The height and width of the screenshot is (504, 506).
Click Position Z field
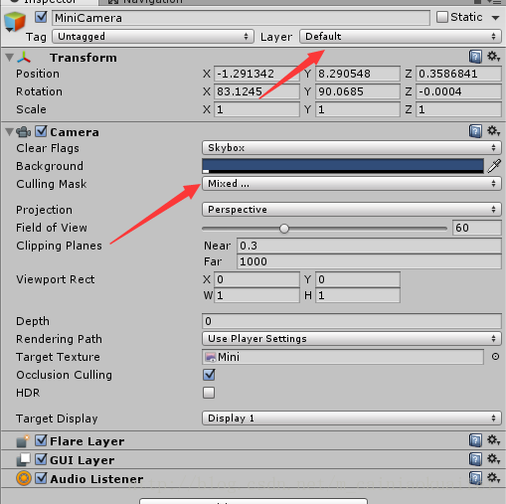click(458, 74)
